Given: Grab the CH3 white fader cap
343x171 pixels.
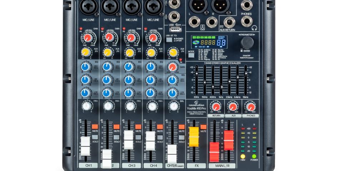Looking at the screenshot, I should 129,140.
